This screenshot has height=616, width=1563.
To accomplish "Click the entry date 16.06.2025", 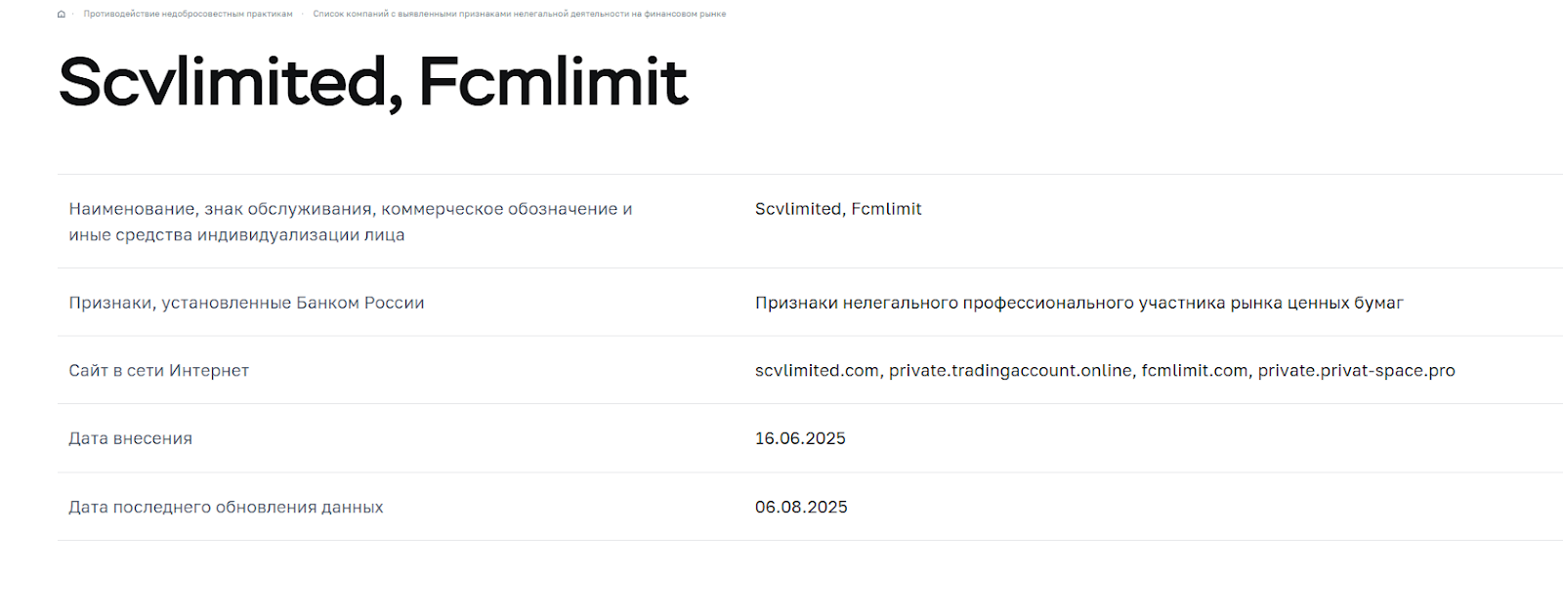I will pos(800,439).
